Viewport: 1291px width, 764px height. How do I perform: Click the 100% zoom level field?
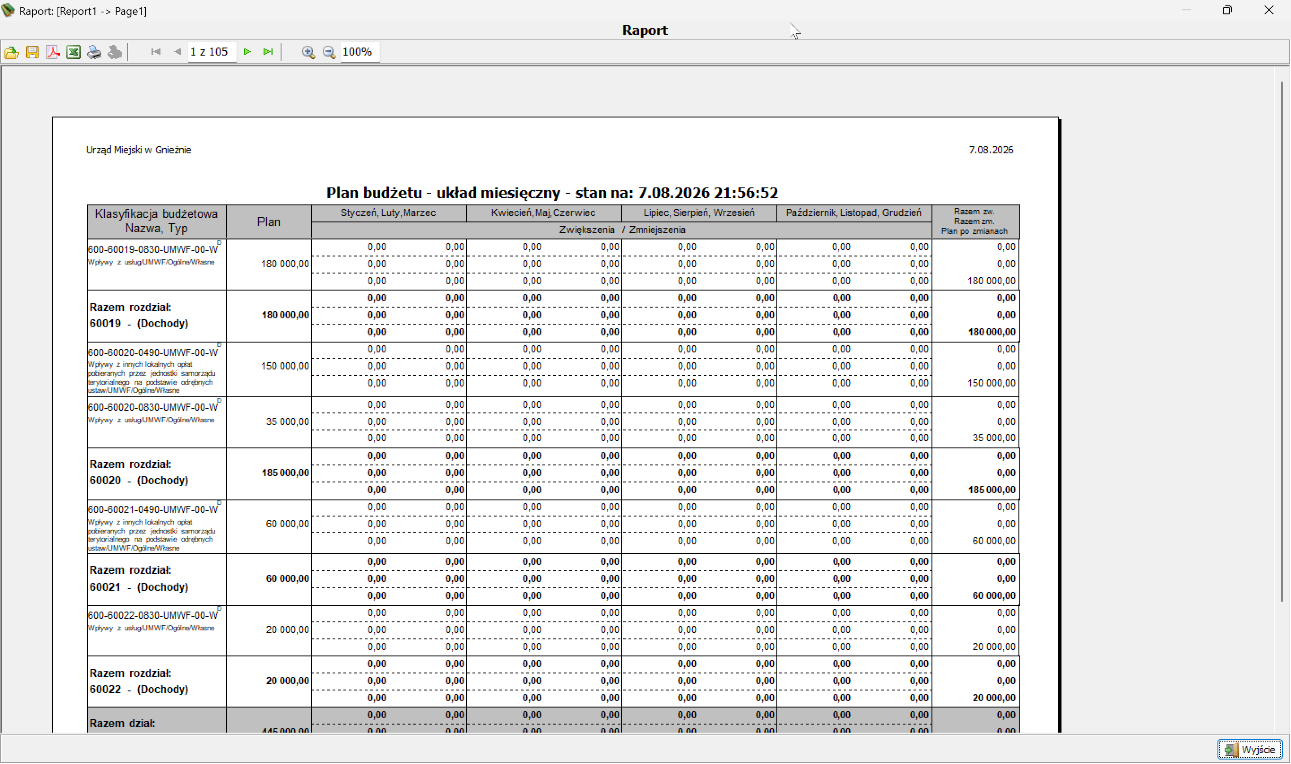tap(360, 52)
